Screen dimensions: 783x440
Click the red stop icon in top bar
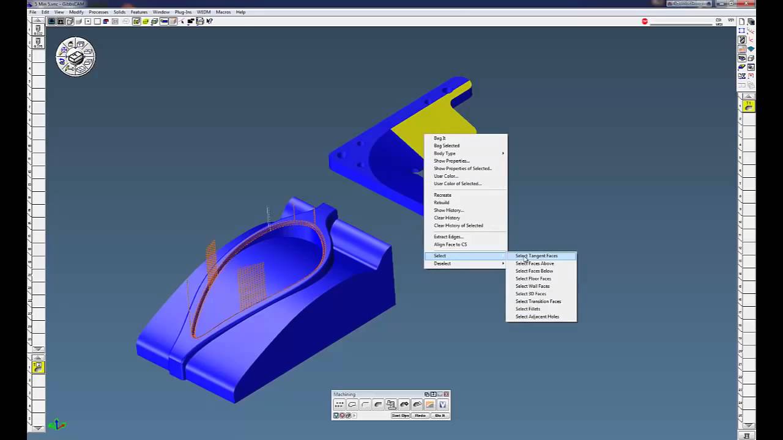(x=645, y=21)
